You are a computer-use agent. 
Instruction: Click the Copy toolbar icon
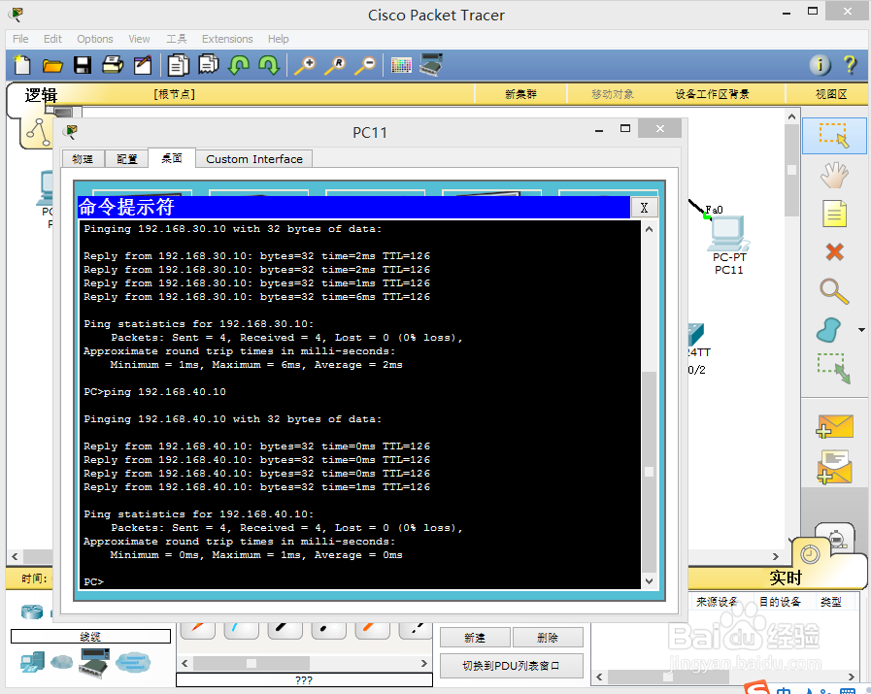(x=179, y=65)
